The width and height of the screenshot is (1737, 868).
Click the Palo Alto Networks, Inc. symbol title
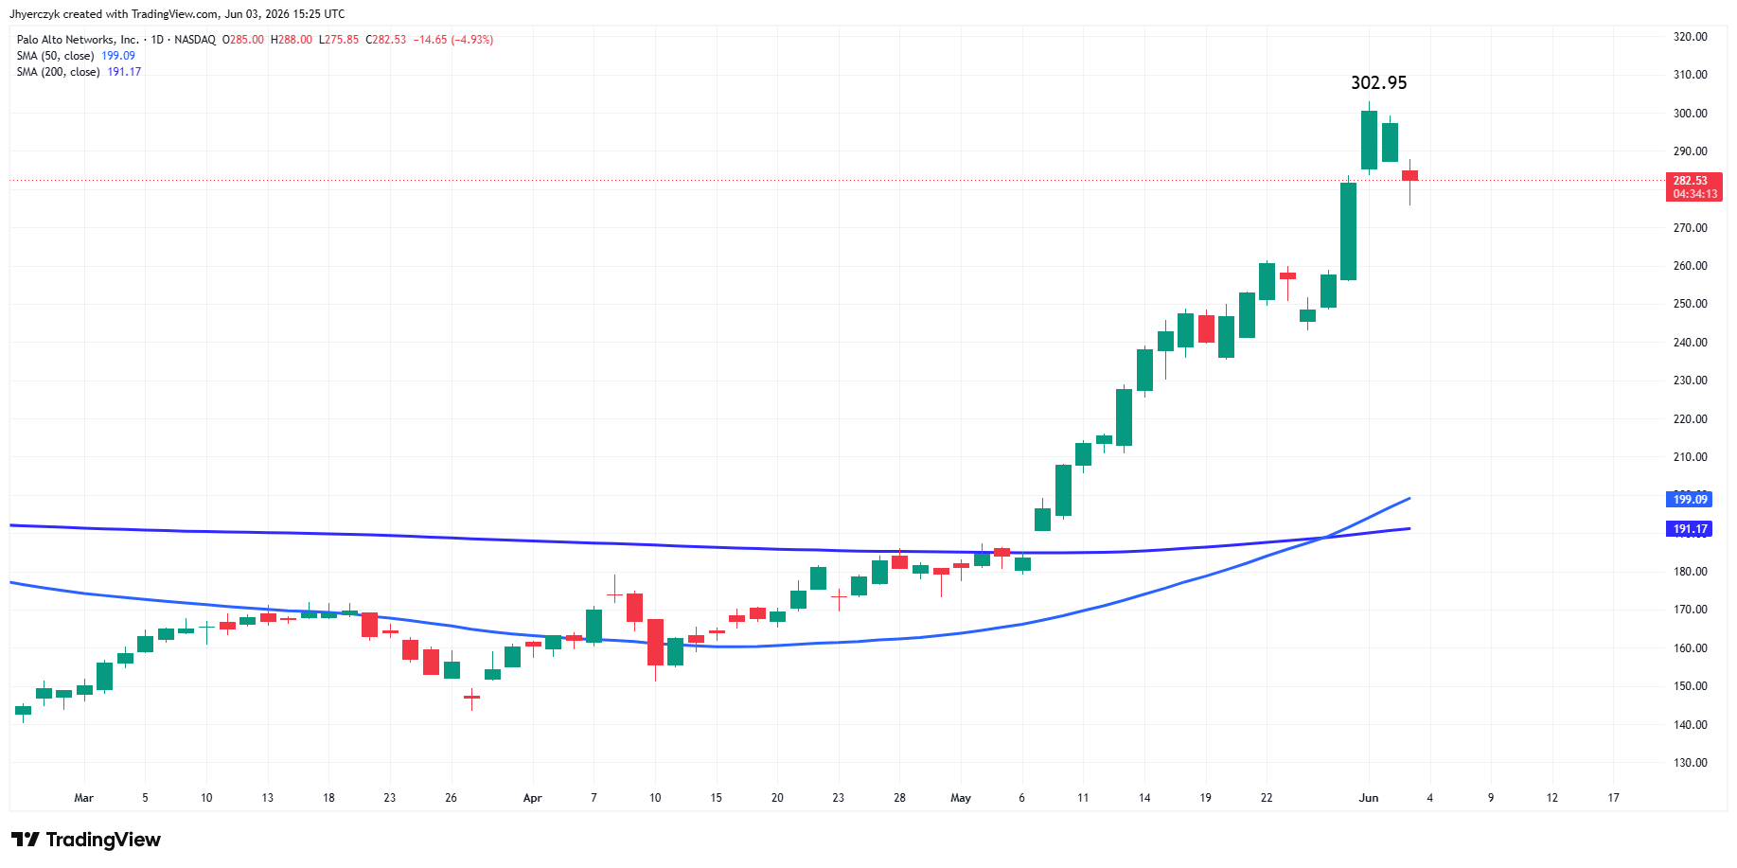tap(78, 40)
